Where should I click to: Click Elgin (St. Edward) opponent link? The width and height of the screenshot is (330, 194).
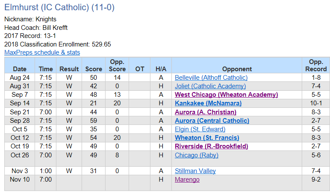pos(200,129)
